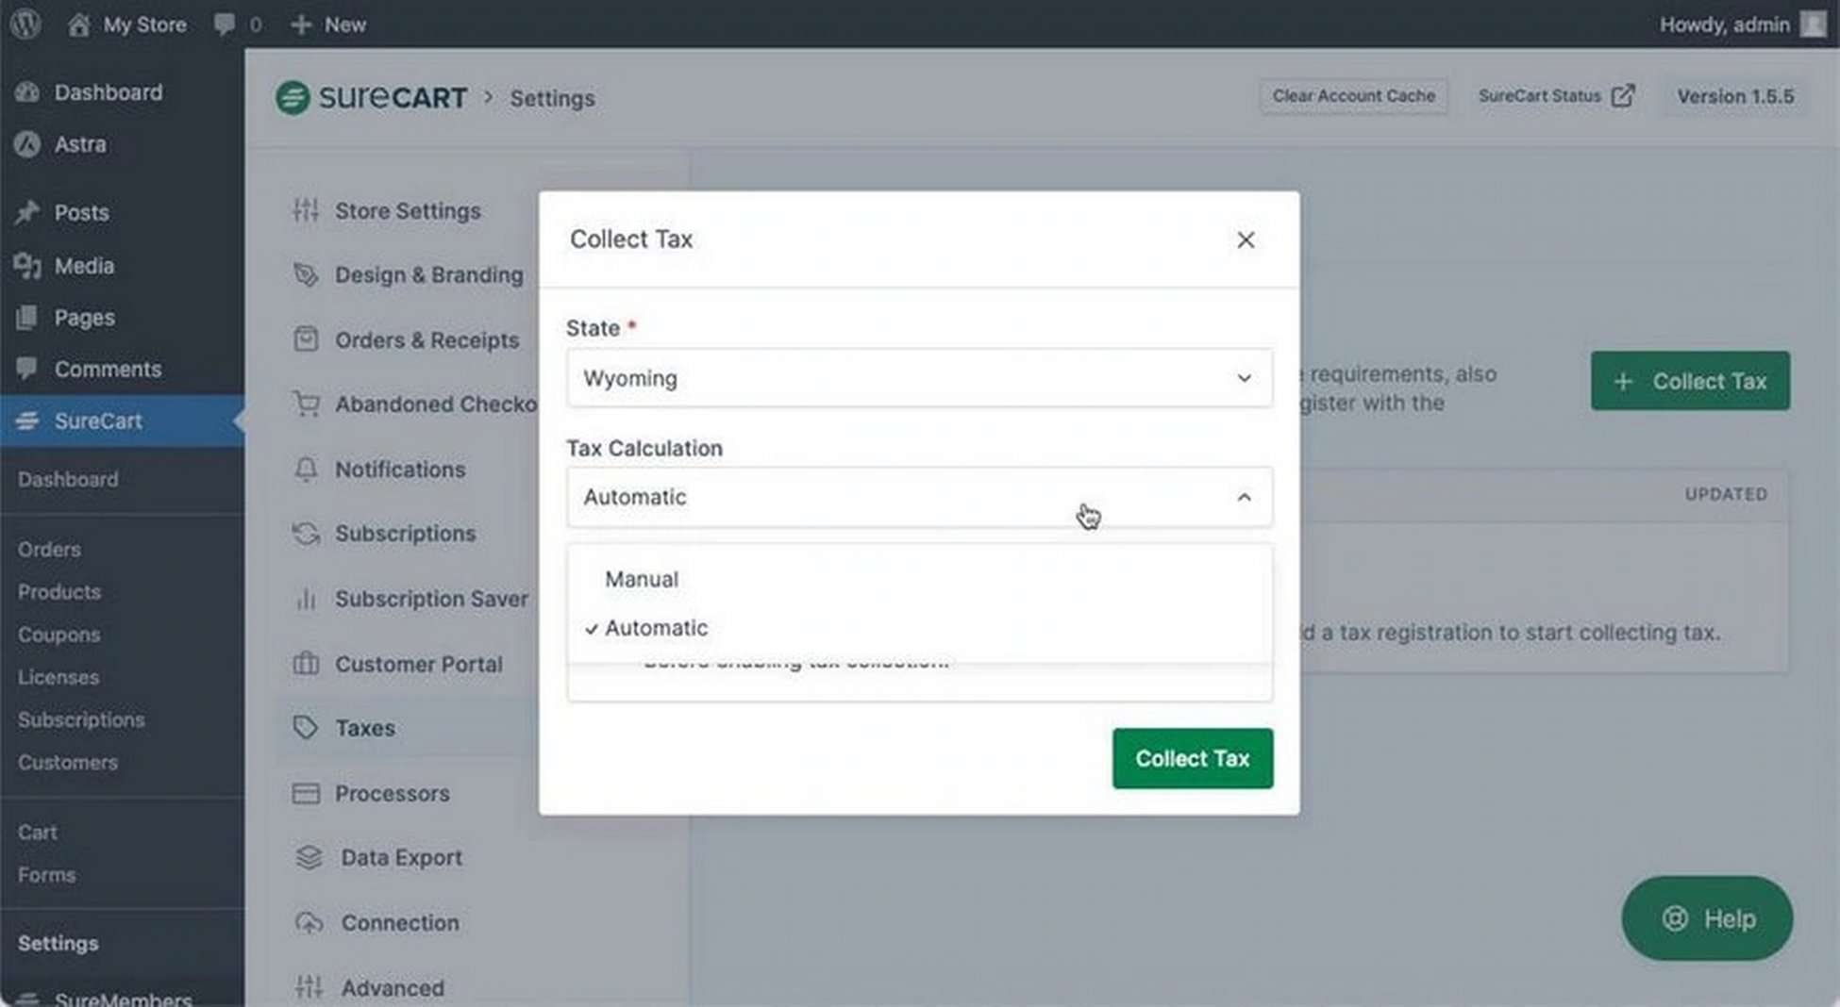Click the New button in admin bar
The width and height of the screenshot is (1840, 1007).
pyautogui.click(x=329, y=25)
